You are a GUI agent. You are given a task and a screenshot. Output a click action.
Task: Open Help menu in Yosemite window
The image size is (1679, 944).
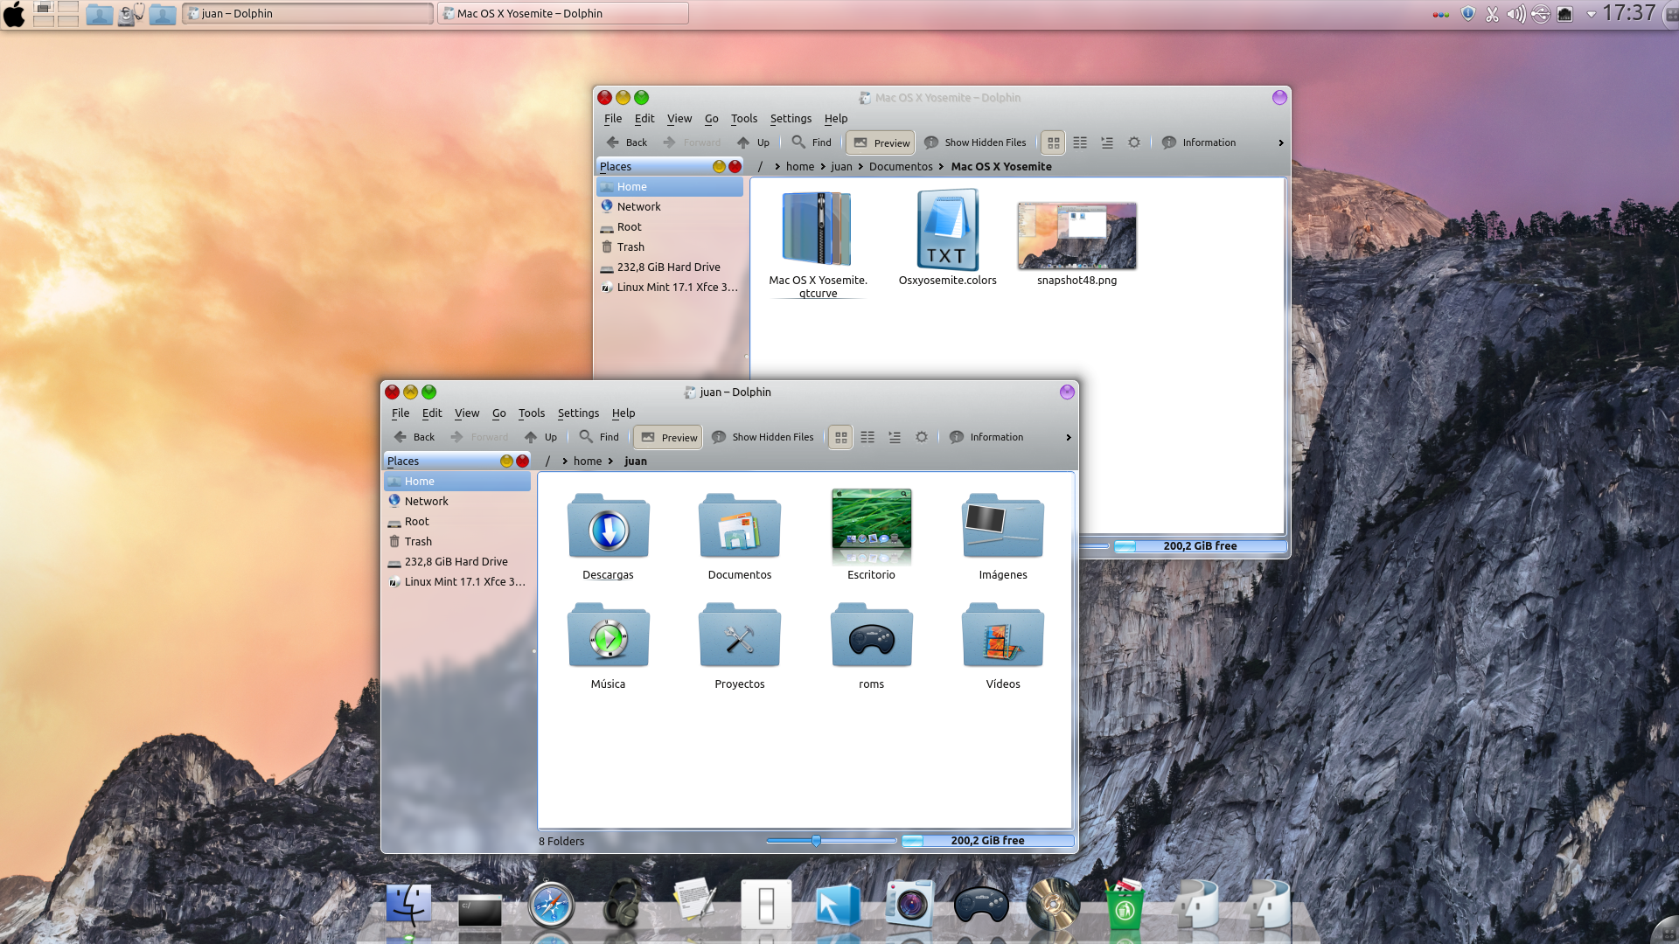tap(836, 119)
